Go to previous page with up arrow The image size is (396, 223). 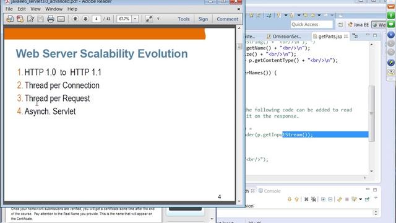click(x=75, y=19)
